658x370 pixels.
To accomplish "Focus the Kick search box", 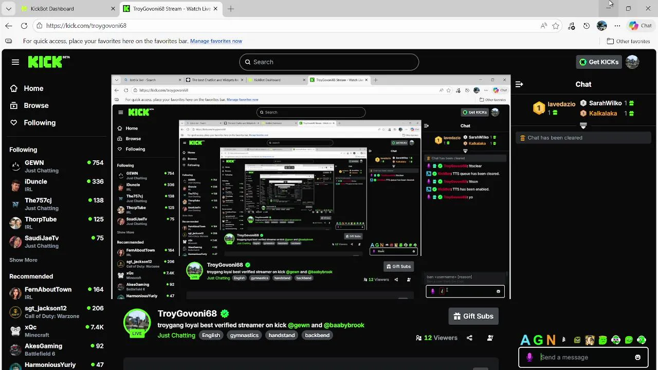I will coord(329,62).
